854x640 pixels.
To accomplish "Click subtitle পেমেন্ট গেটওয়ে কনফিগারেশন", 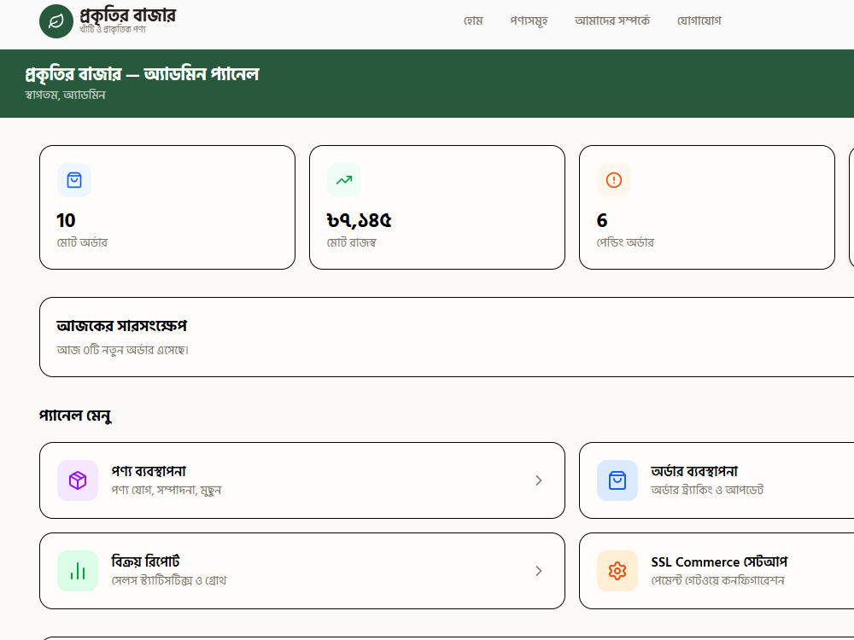I will click(718, 580).
